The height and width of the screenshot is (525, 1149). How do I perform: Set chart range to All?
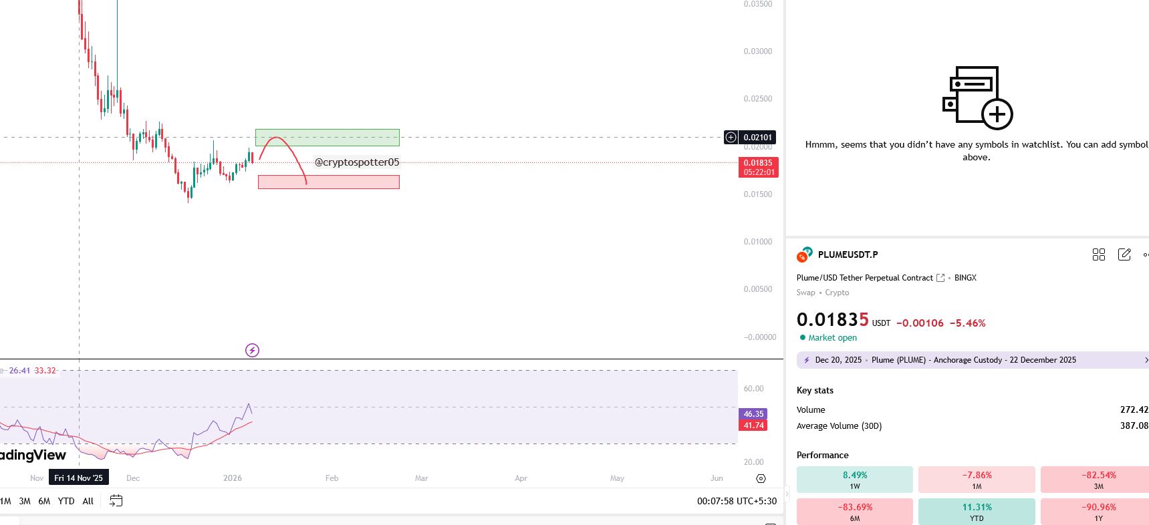click(x=88, y=501)
